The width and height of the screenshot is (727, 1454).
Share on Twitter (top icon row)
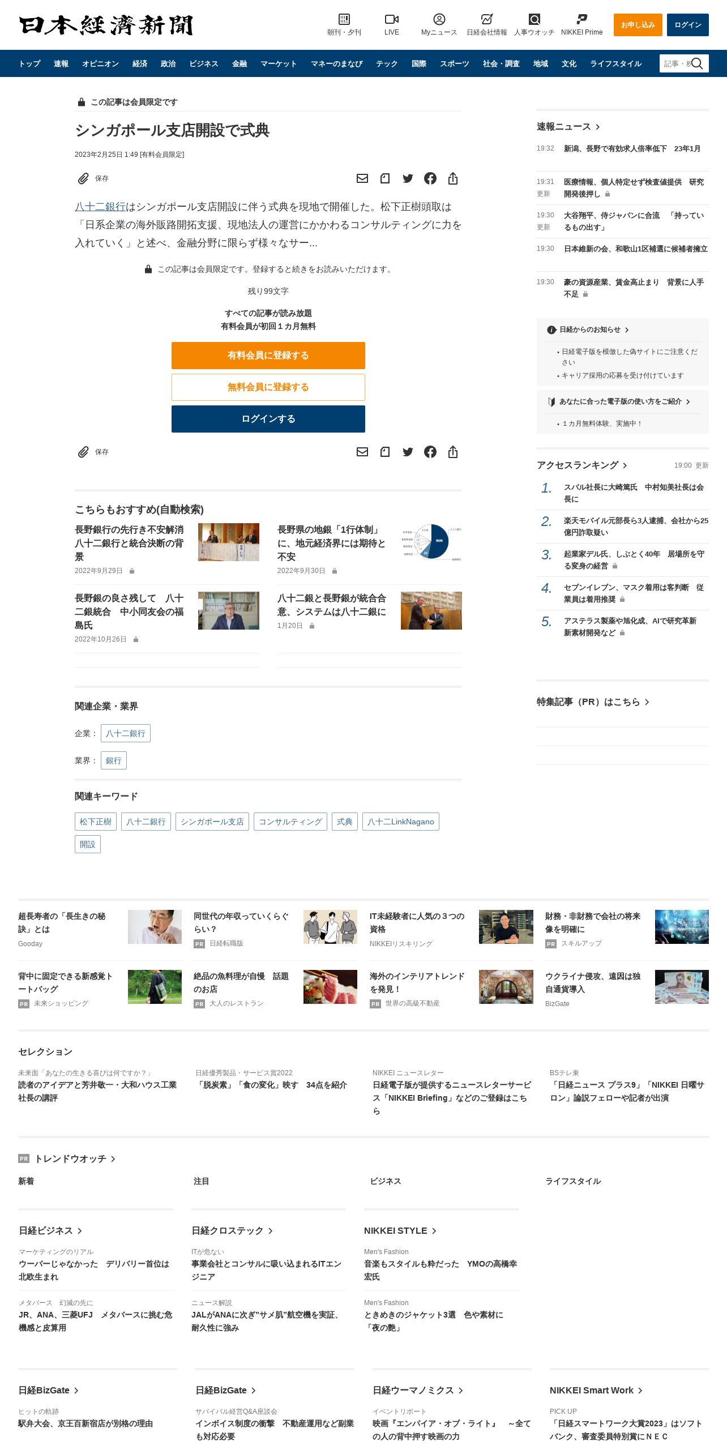coord(408,178)
